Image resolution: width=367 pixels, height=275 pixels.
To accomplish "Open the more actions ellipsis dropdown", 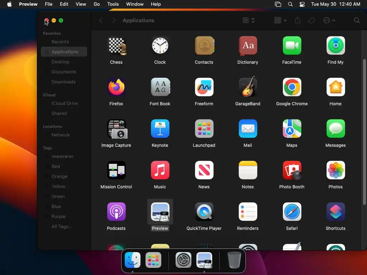I will [x=329, y=20].
